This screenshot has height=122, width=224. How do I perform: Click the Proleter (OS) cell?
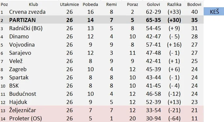click(x=26, y=118)
